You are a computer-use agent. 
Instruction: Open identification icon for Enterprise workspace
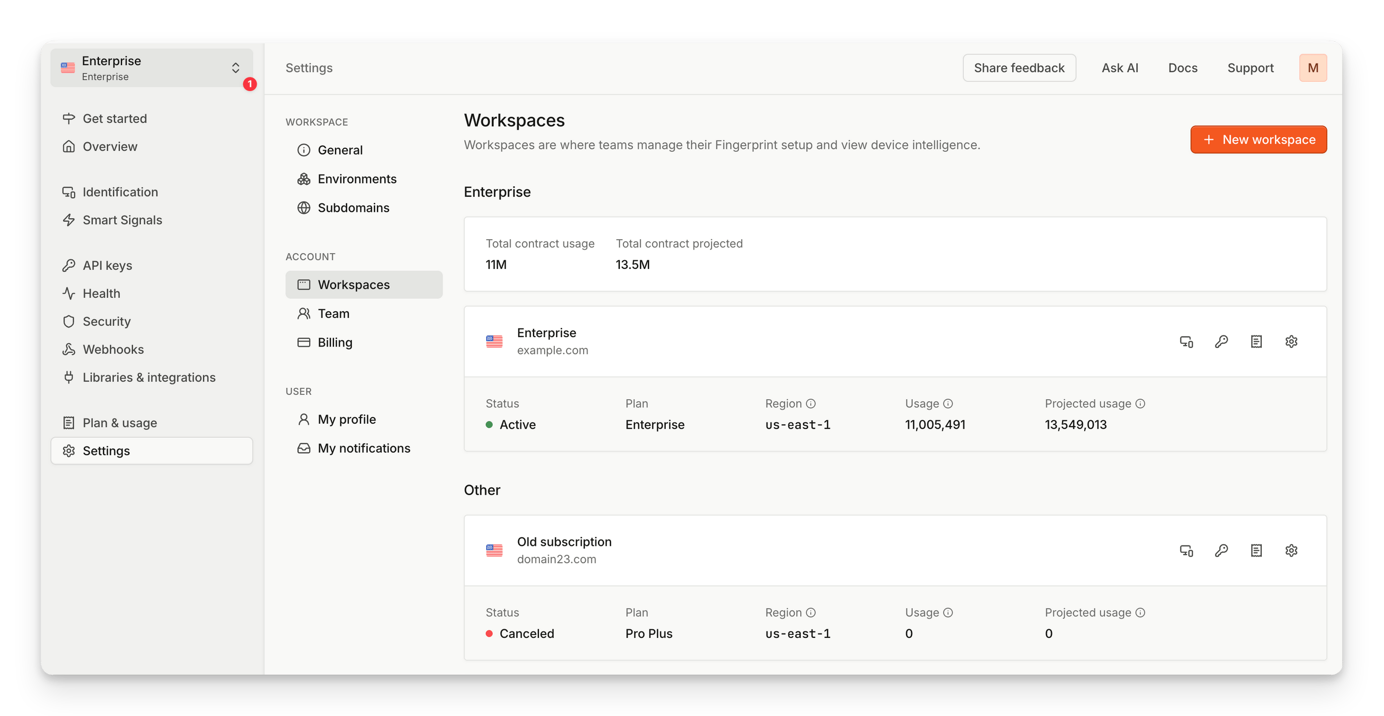tap(1186, 342)
